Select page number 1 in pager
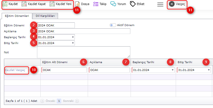The image size is (213, 108). pyautogui.click(x=59, y=101)
